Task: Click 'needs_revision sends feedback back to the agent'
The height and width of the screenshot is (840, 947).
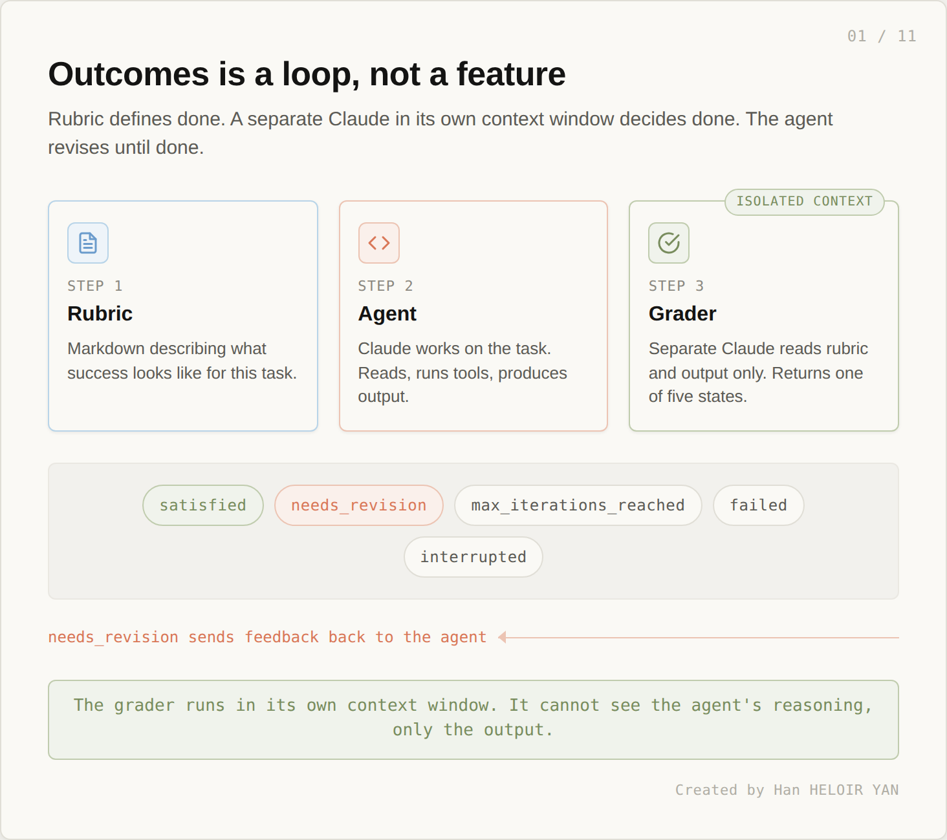Action: pyautogui.click(x=267, y=637)
